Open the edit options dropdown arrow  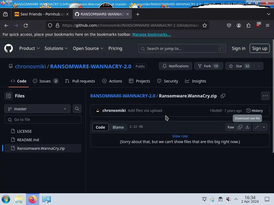pos(264,127)
